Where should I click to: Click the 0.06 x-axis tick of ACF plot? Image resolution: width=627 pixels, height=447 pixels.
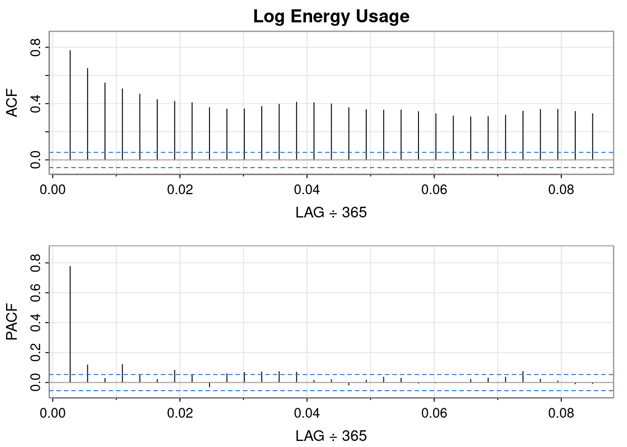pyautogui.click(x=434, y=190)
